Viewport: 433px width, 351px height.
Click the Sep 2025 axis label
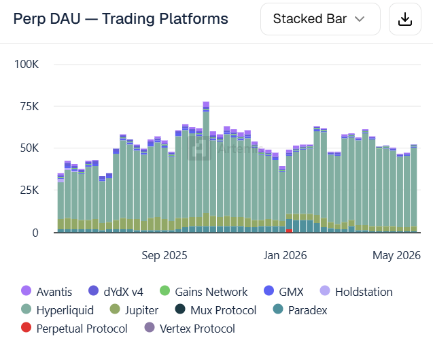pos(164,255)
